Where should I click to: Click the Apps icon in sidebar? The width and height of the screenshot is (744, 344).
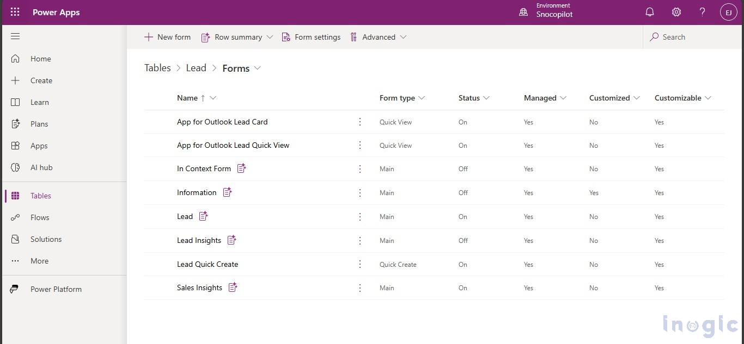15,146
